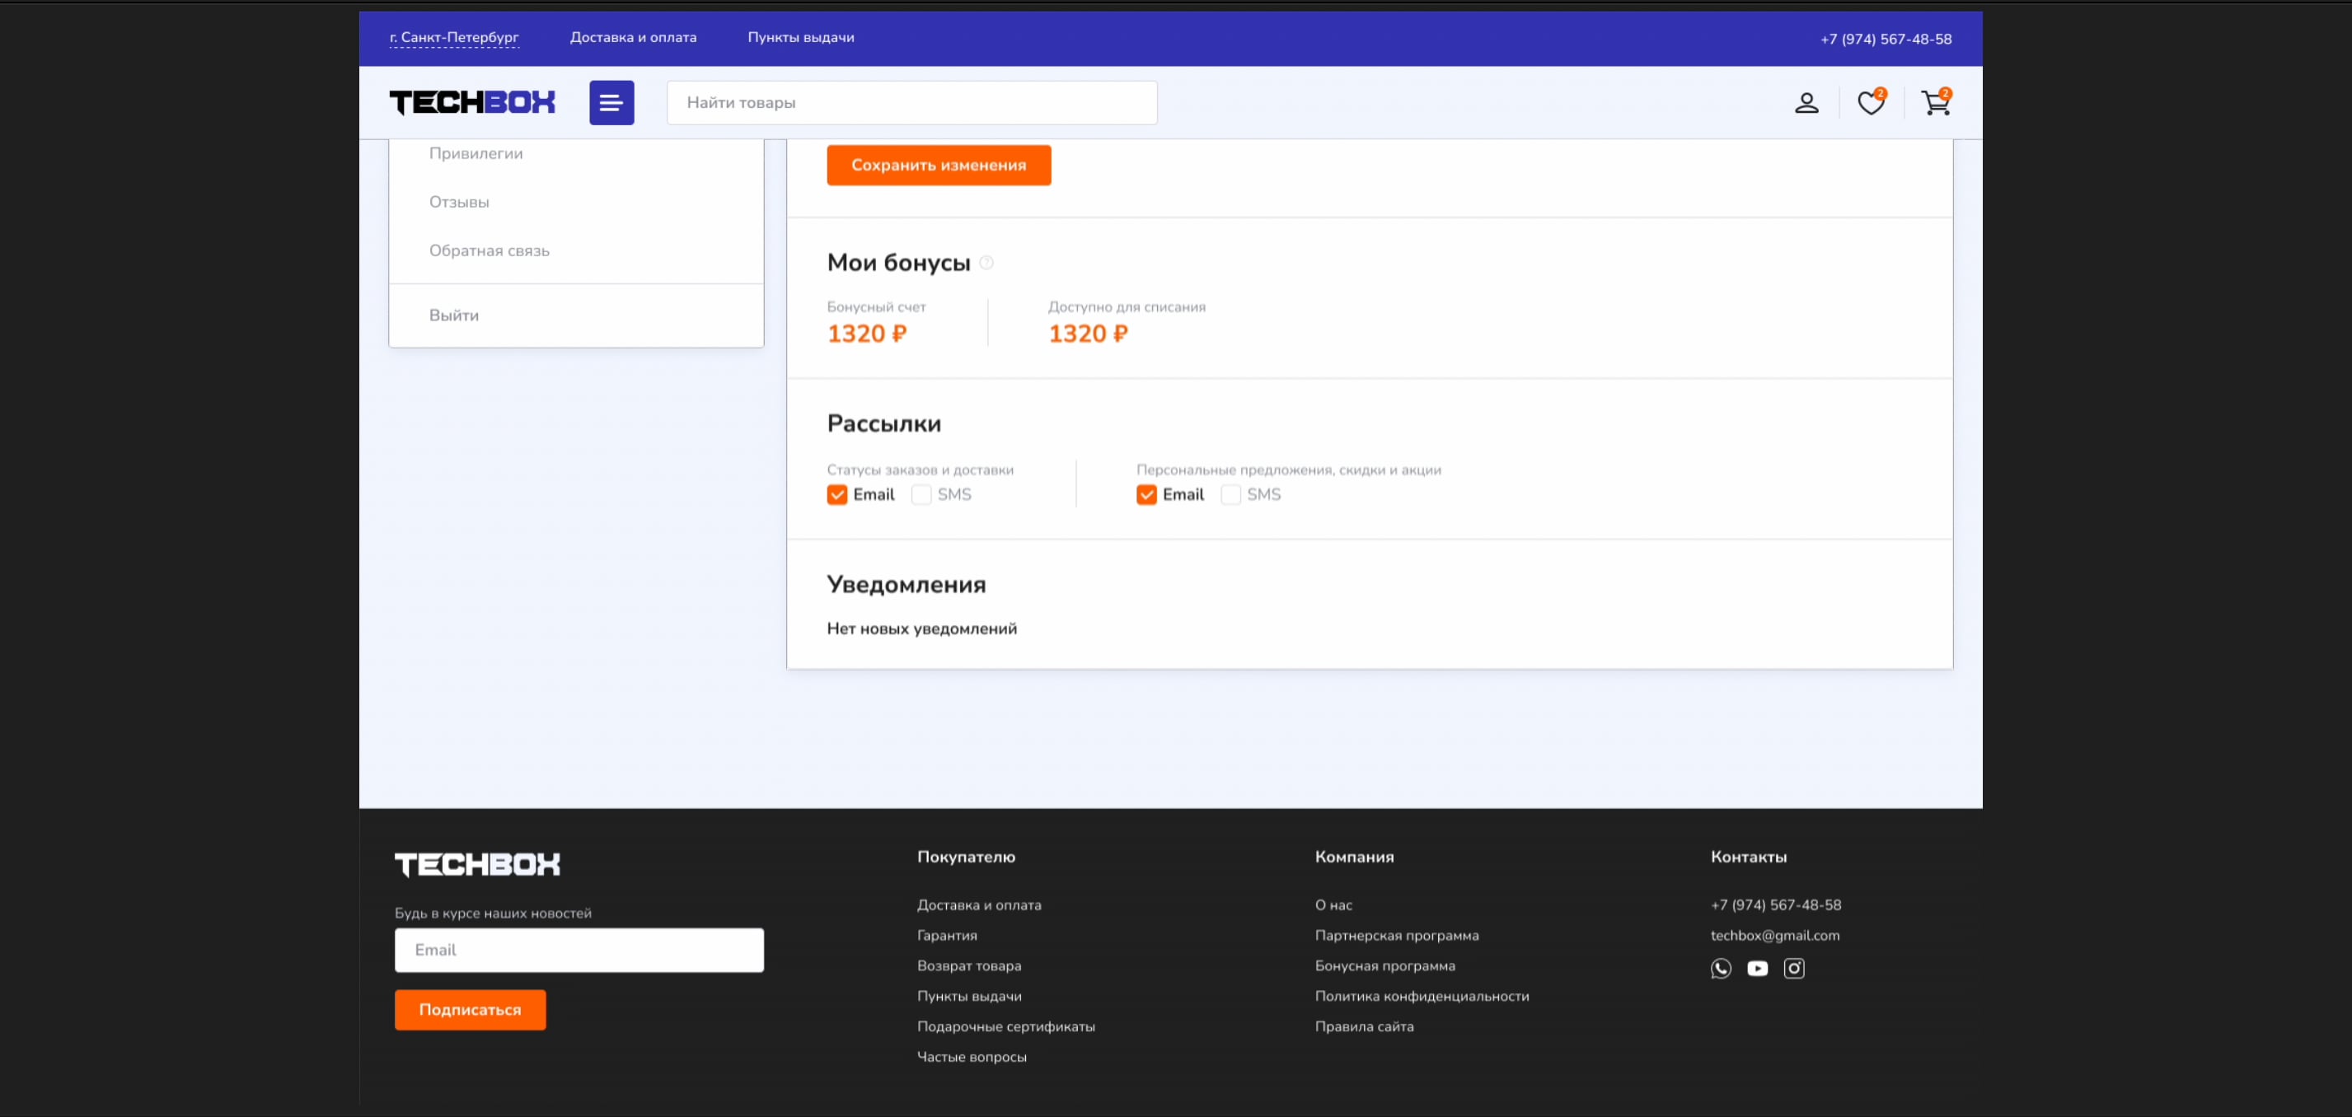The width and height of the screenshot is (2352, 1117).
Task: Open the wishlist heart icon
Action: pos(1870,102)
